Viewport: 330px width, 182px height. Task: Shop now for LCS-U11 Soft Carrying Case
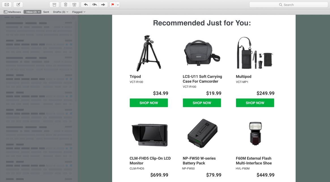(x=202, y=103)
